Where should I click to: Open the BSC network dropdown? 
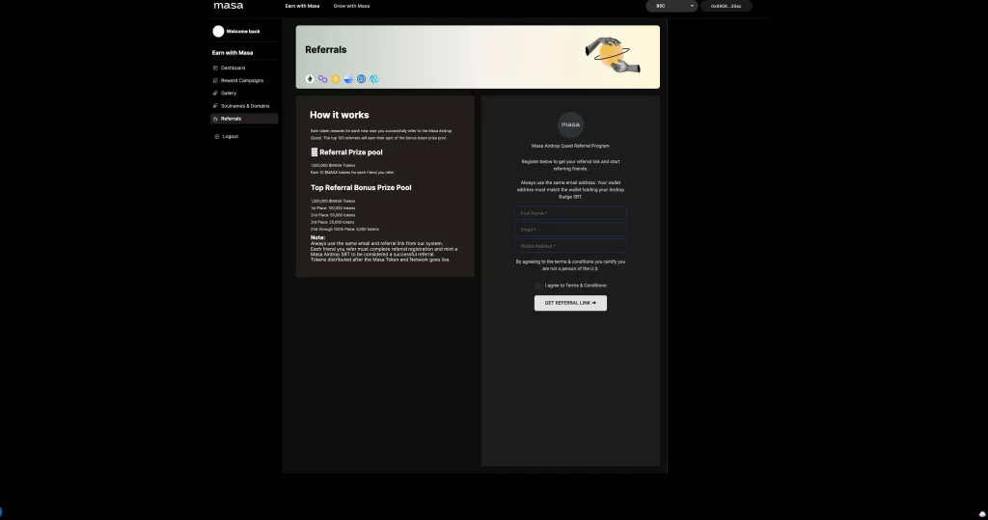(672, 6)
